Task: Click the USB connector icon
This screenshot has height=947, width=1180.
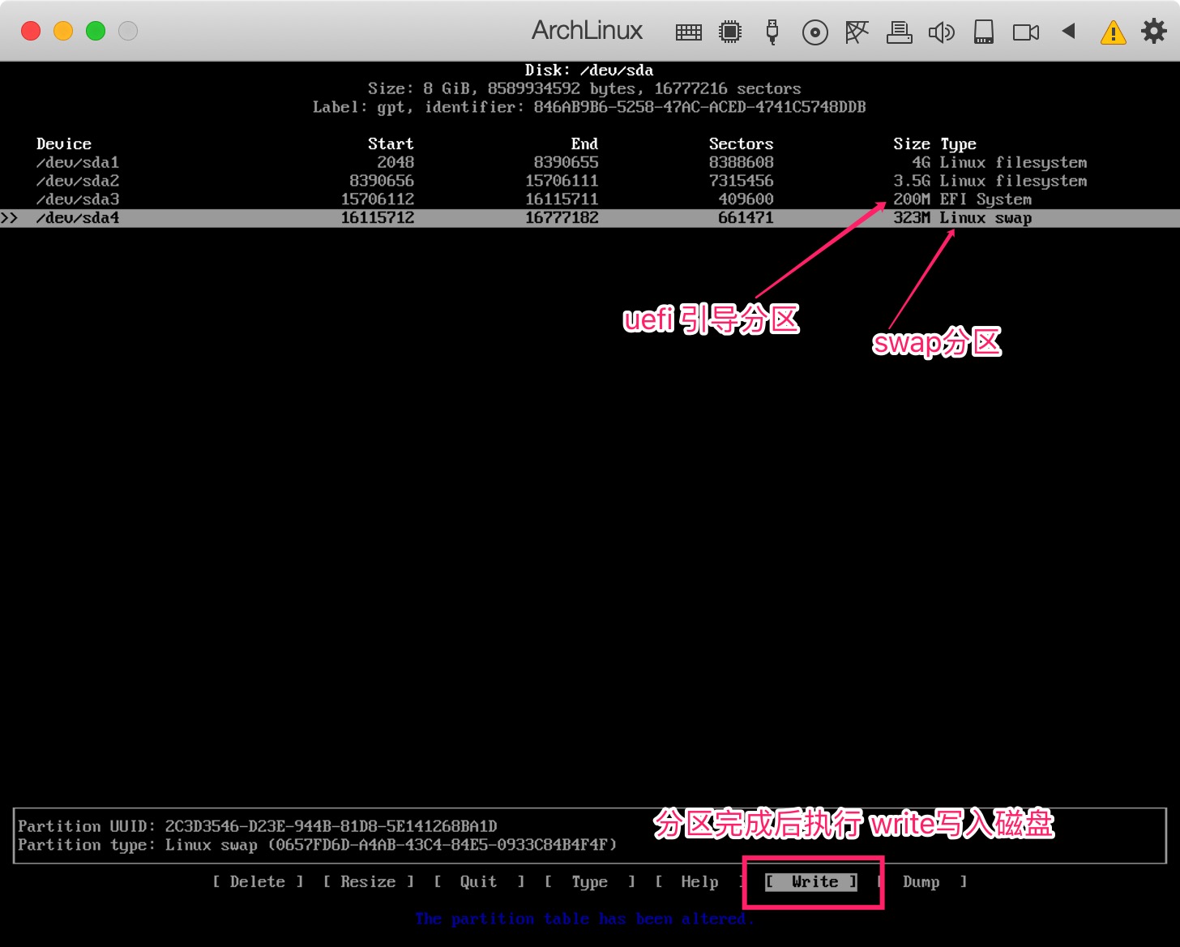Action: click(772, 32)
